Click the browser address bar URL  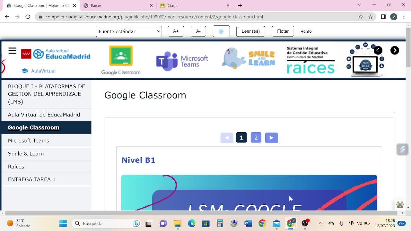(154, 17)
